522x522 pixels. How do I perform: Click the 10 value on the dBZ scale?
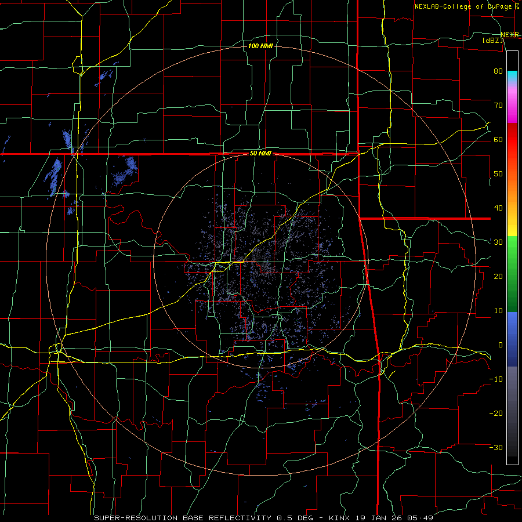point(498,311)
